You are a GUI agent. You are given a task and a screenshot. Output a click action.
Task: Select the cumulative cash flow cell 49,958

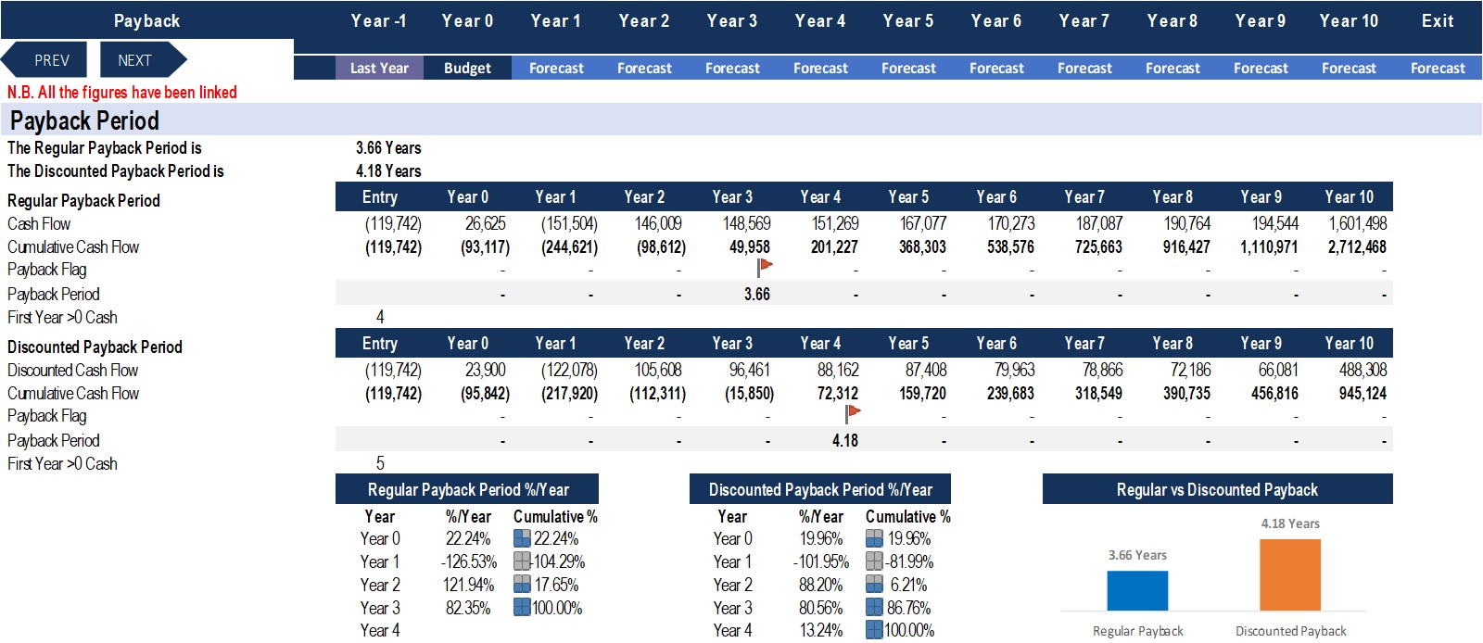(x=750, y=246)
